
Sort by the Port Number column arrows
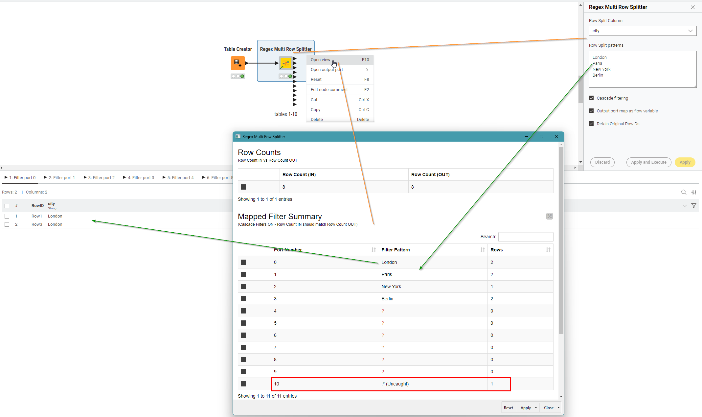coord(374,250)
